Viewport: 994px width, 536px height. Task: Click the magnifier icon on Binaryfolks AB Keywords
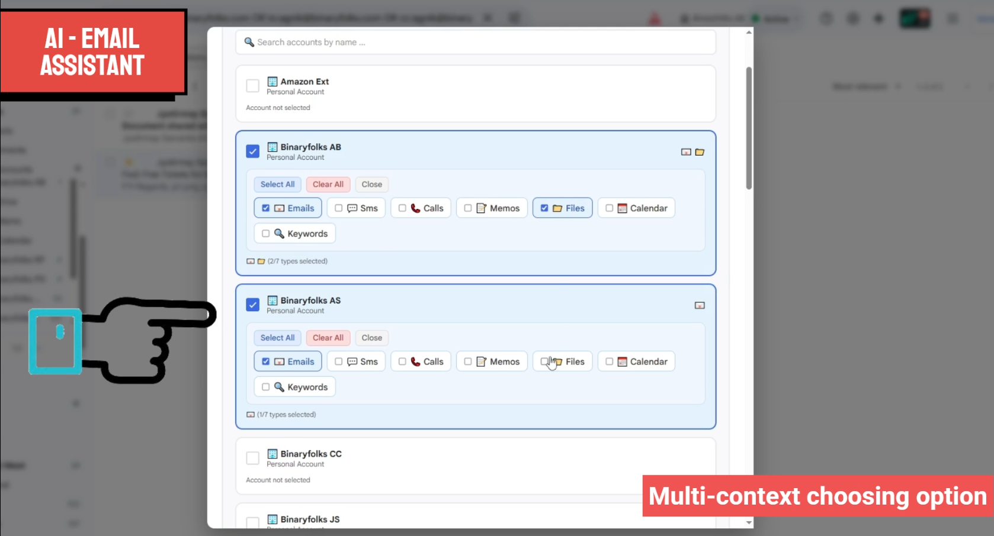pos(279,234)
